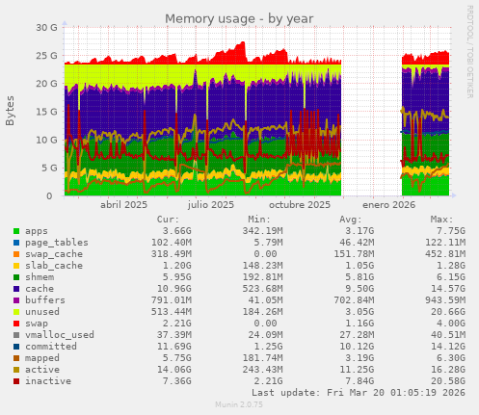Screen dimensions: 479x415
Task: Click the 'inactive' legend label
Action: 48,381
